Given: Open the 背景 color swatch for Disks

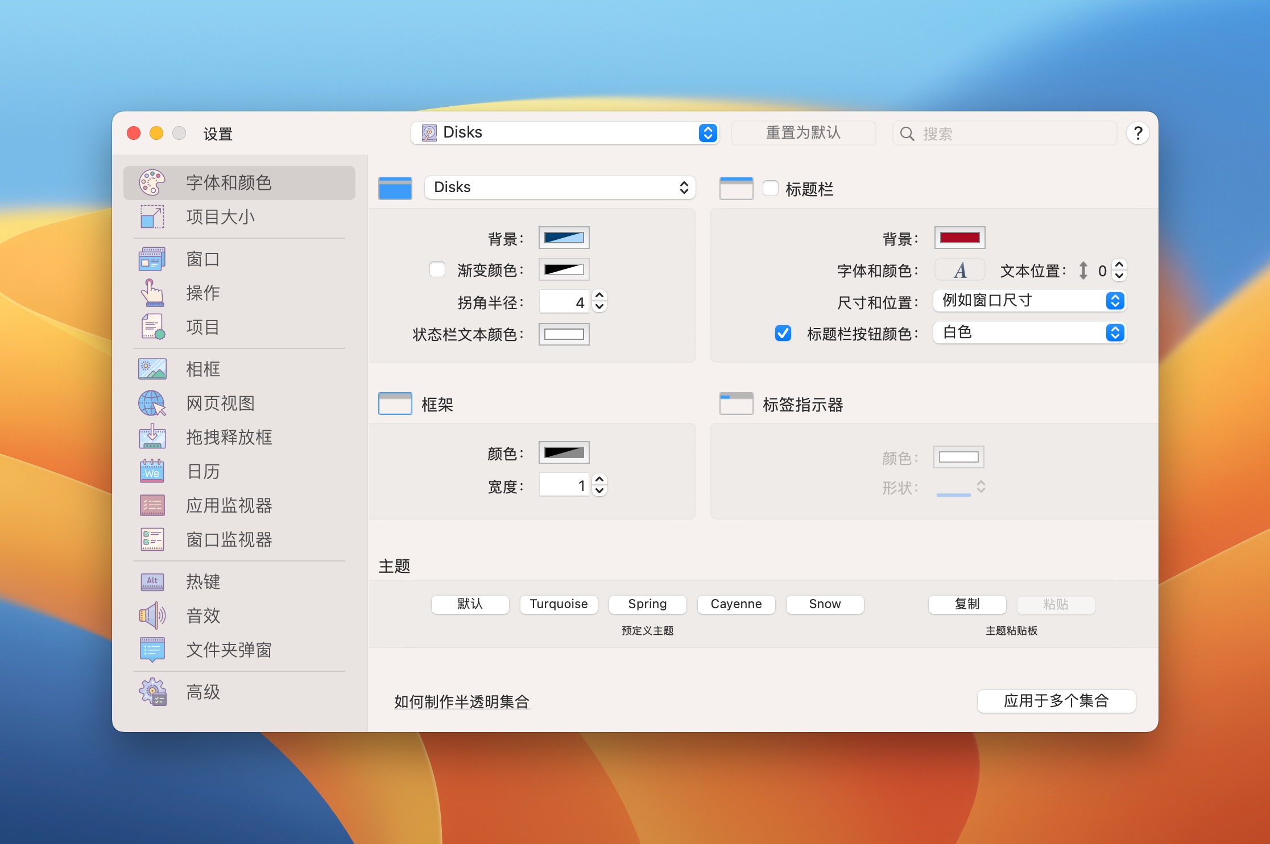Looking at the screenshot, I should pyautogui.click(x=564, y=238).
